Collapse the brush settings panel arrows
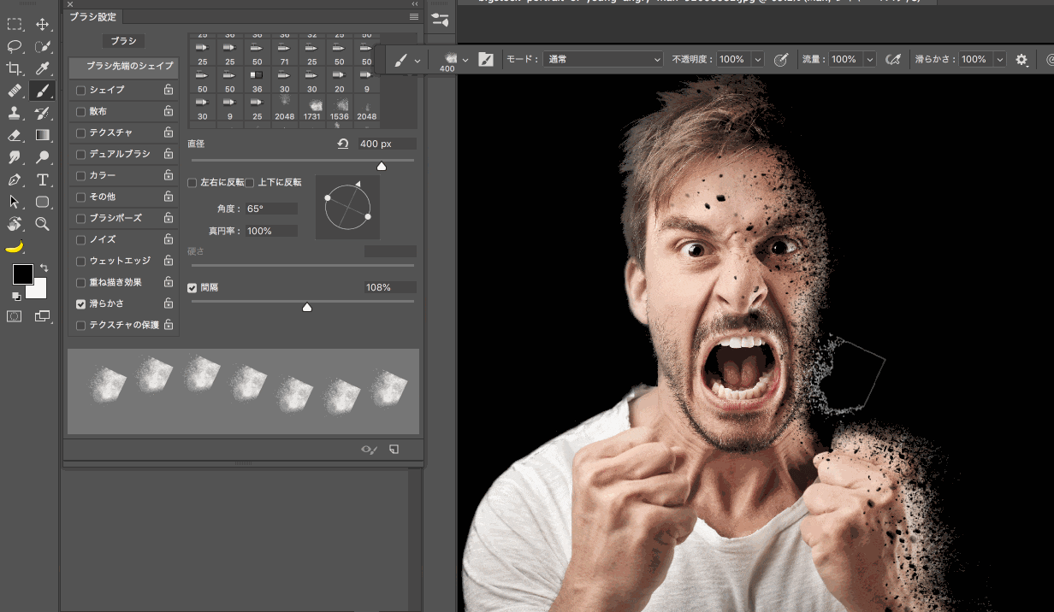1054x612 pixels. [x=415, y=4]
